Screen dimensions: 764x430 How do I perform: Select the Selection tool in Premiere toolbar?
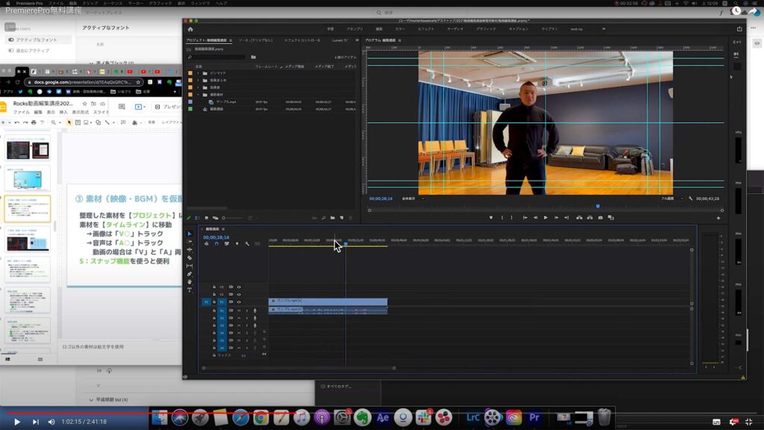coord(190,234)
